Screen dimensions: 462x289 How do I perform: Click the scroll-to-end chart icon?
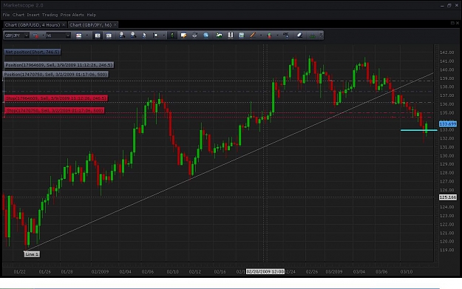[155, 35]
